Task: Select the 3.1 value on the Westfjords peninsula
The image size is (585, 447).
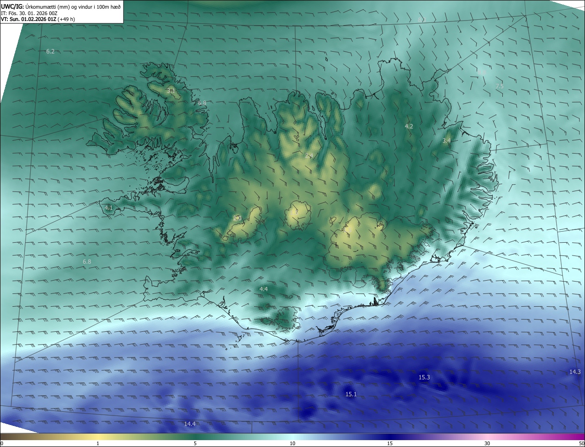Action: tap(170, 91)
